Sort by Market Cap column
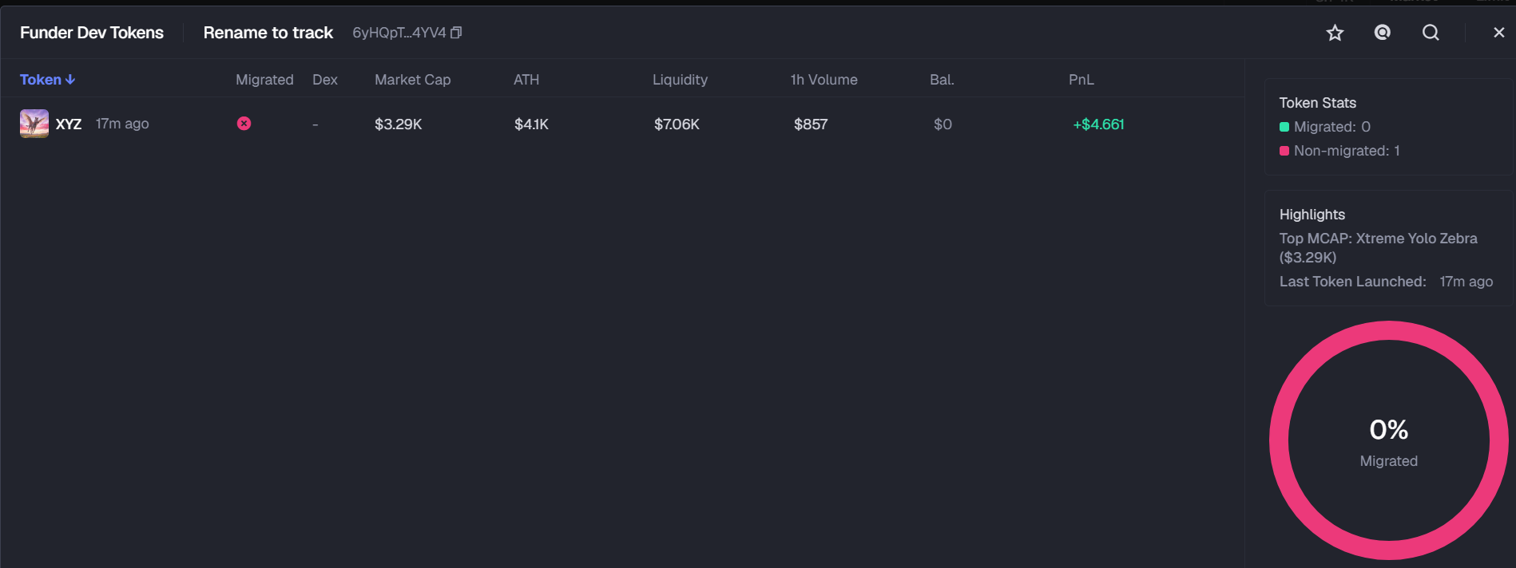The image size is (1516, 568). 412,80
